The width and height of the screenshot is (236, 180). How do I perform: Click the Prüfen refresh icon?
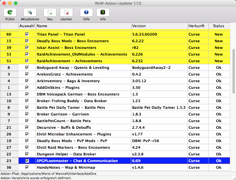click(x=10, y=12)
